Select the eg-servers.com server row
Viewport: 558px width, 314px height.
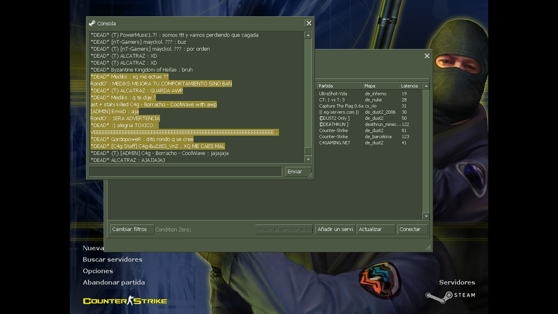pos(369,112)
